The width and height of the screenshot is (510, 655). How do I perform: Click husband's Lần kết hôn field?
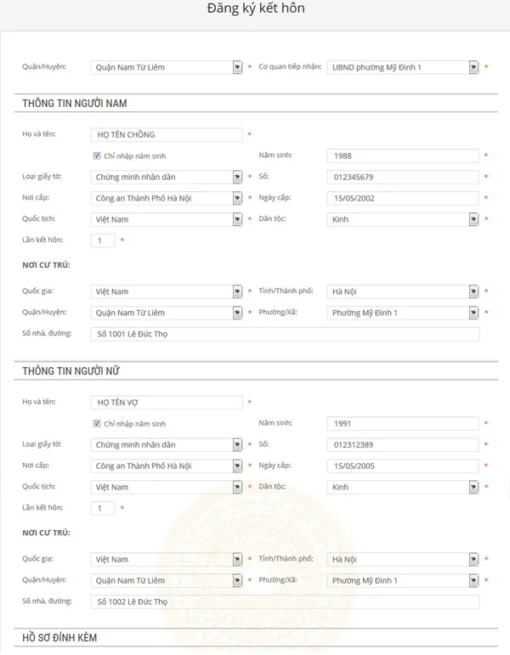(x=103, y=240)
